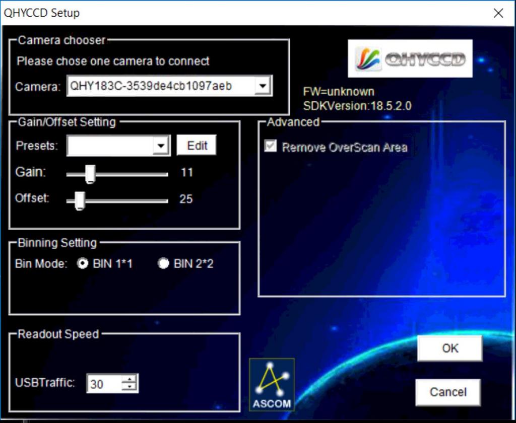Viewport: 516px width, 423px height.
Task: Click OK to confirm setup
Action: coord(450,348)
